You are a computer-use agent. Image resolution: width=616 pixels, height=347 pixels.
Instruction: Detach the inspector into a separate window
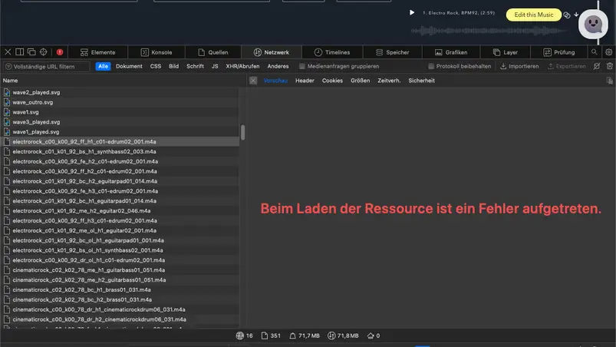(31, 52)
